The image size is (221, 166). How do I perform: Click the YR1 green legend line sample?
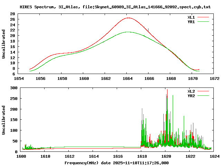203,21
